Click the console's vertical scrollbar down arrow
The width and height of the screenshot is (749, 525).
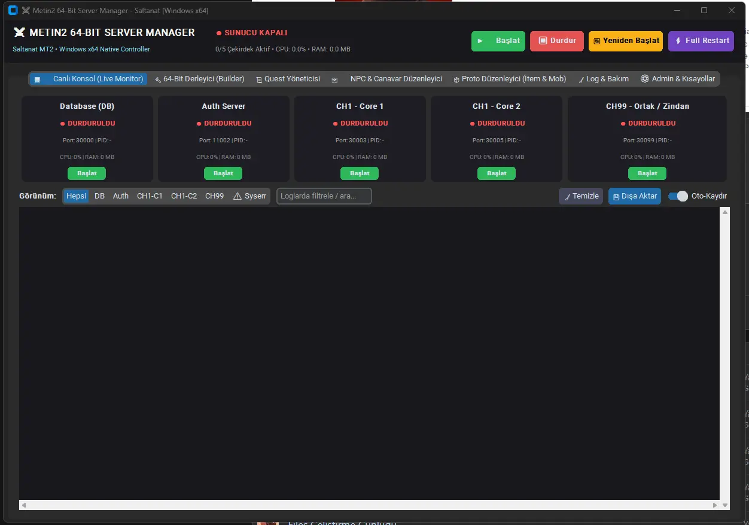click(725, 505)
